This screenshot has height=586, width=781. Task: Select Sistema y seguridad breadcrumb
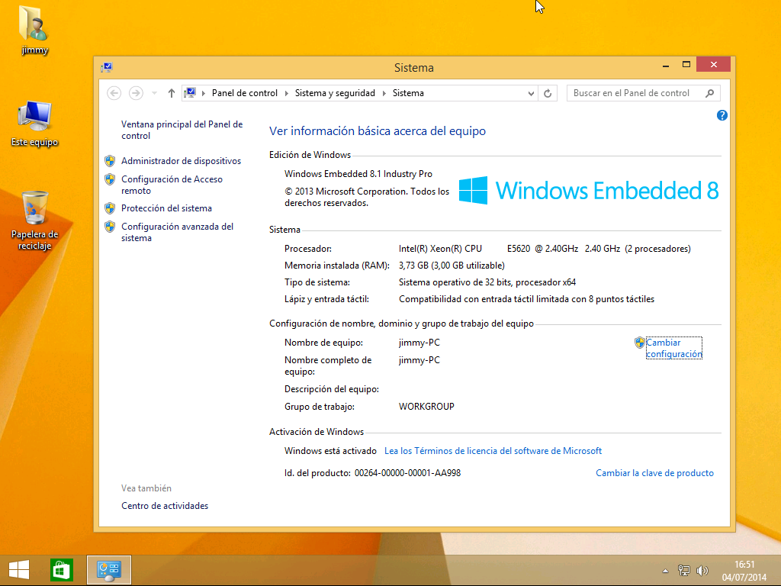pyautogui.click(x=335, y=93)
